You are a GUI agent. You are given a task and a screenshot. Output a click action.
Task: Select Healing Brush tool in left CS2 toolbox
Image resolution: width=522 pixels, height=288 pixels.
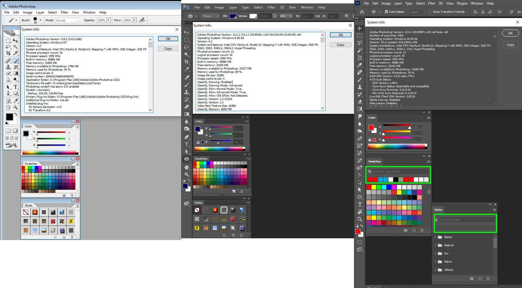8,61
